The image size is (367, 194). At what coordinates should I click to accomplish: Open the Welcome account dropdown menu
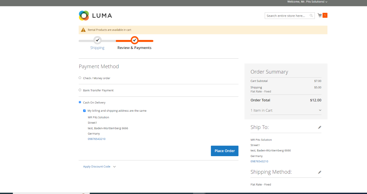307,2
